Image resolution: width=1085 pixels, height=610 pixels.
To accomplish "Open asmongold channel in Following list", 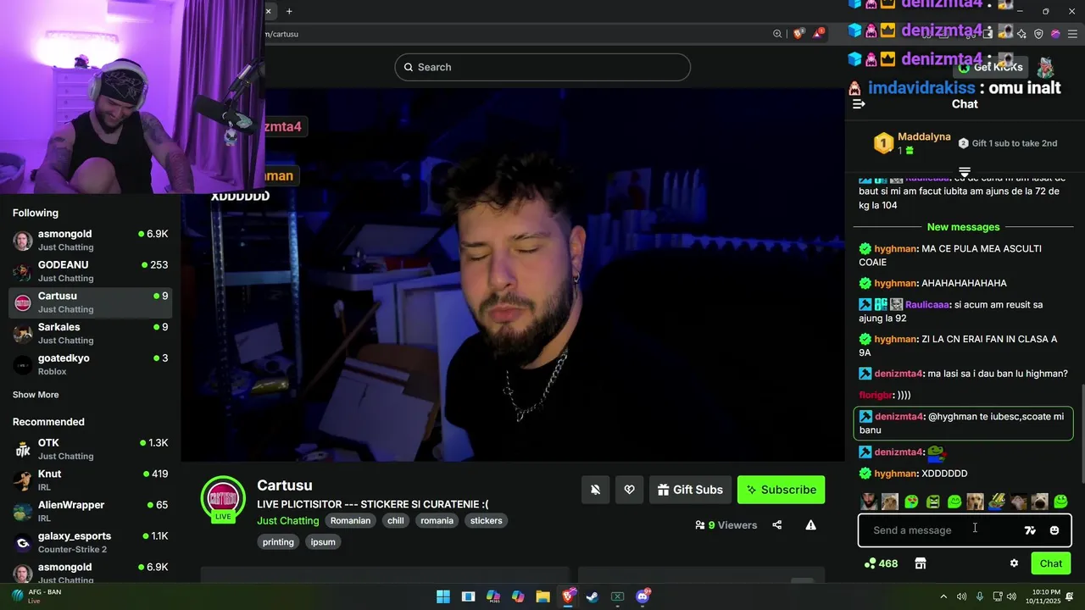I will tap(90, 240).
